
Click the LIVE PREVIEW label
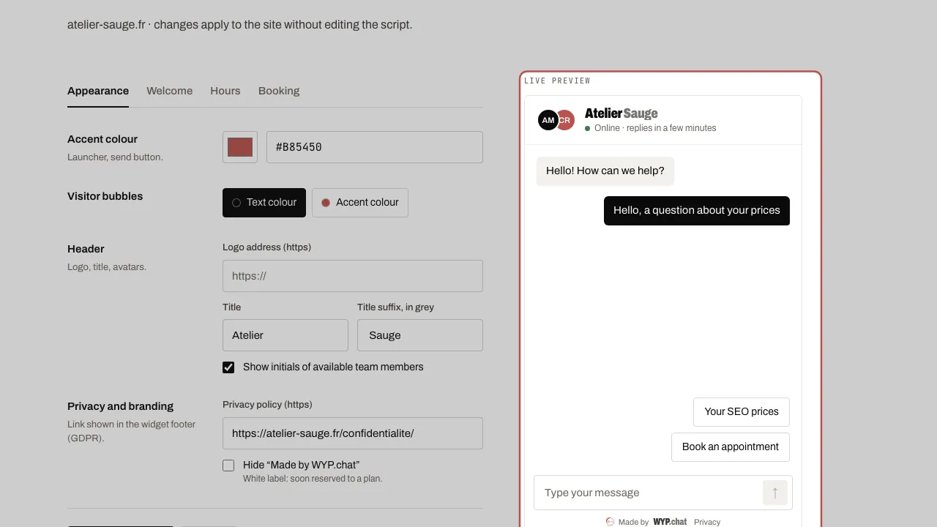[557, 81]
